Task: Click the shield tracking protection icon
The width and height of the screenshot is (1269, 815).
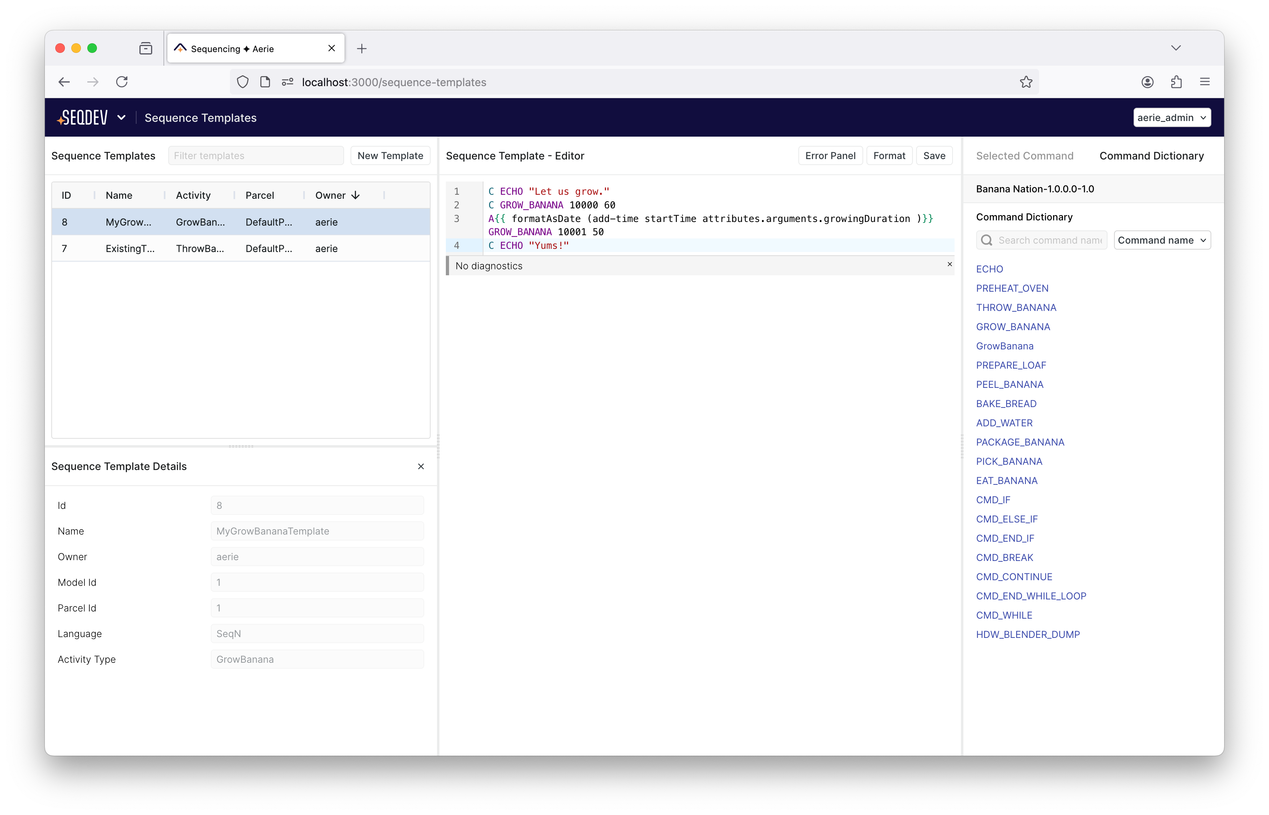Action: (x=243, y=82)
